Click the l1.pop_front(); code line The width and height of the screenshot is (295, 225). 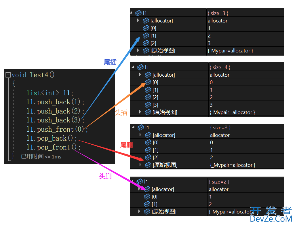tap(54, 147)
